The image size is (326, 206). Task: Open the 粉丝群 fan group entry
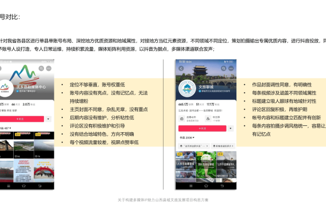pos(213,119)
